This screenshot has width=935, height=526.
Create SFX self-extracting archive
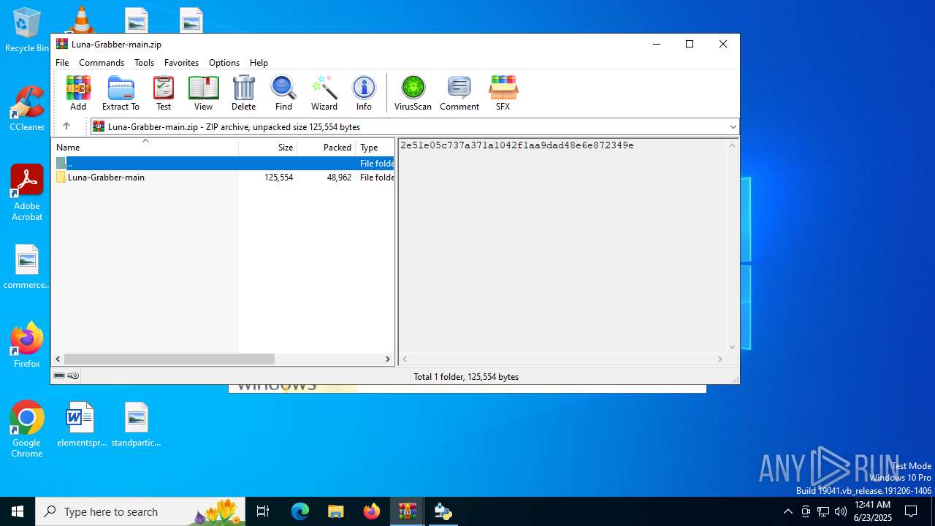coord(503,93)
